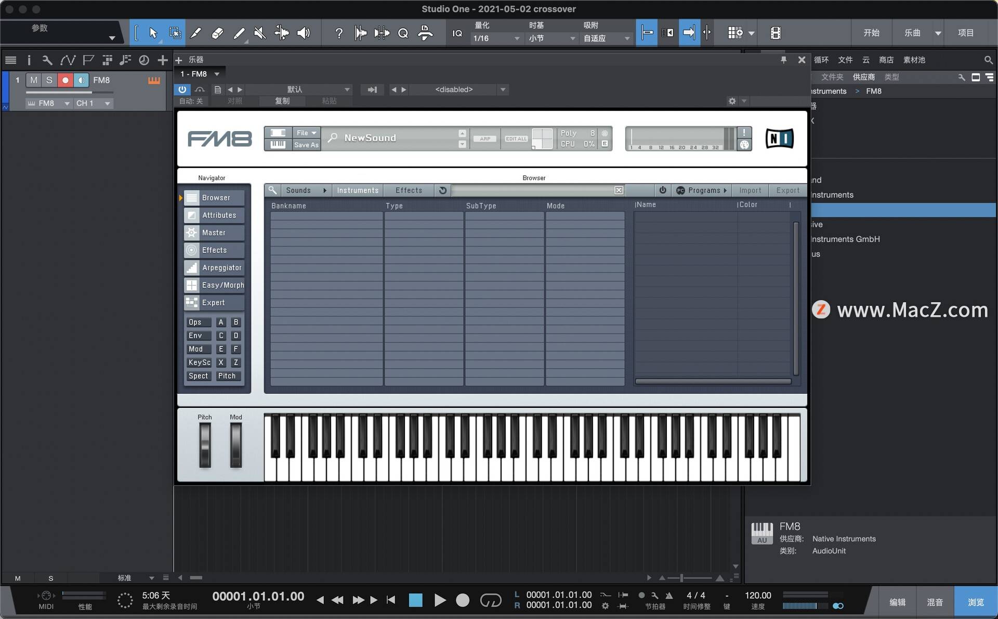Select the Arrow tool in toolbar
Screen dimensions: 998x619
tap(153, 33)
